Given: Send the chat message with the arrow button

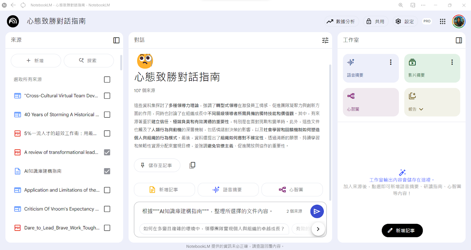Looking at the screenshot, I should (x=317, y=211).
